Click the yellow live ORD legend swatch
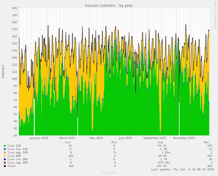This screenshot has height=176, width=218. point(5,156)
